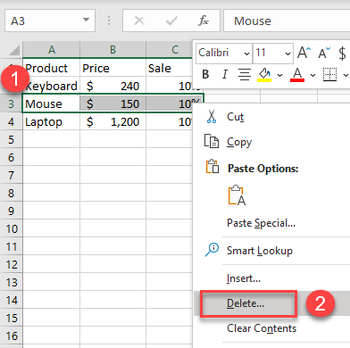Click the cell with price 150

112,104
